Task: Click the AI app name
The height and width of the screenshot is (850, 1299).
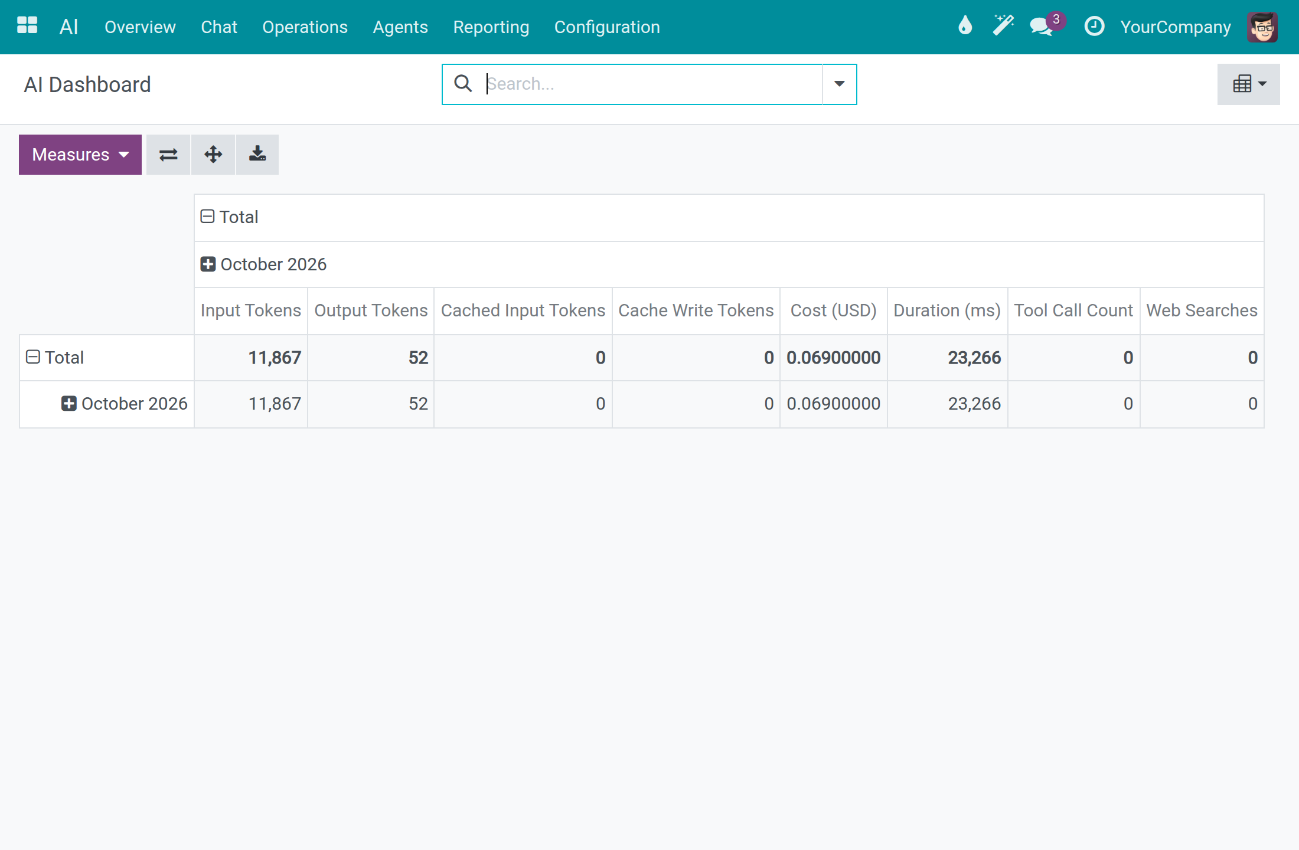Action: click(68, 27)
